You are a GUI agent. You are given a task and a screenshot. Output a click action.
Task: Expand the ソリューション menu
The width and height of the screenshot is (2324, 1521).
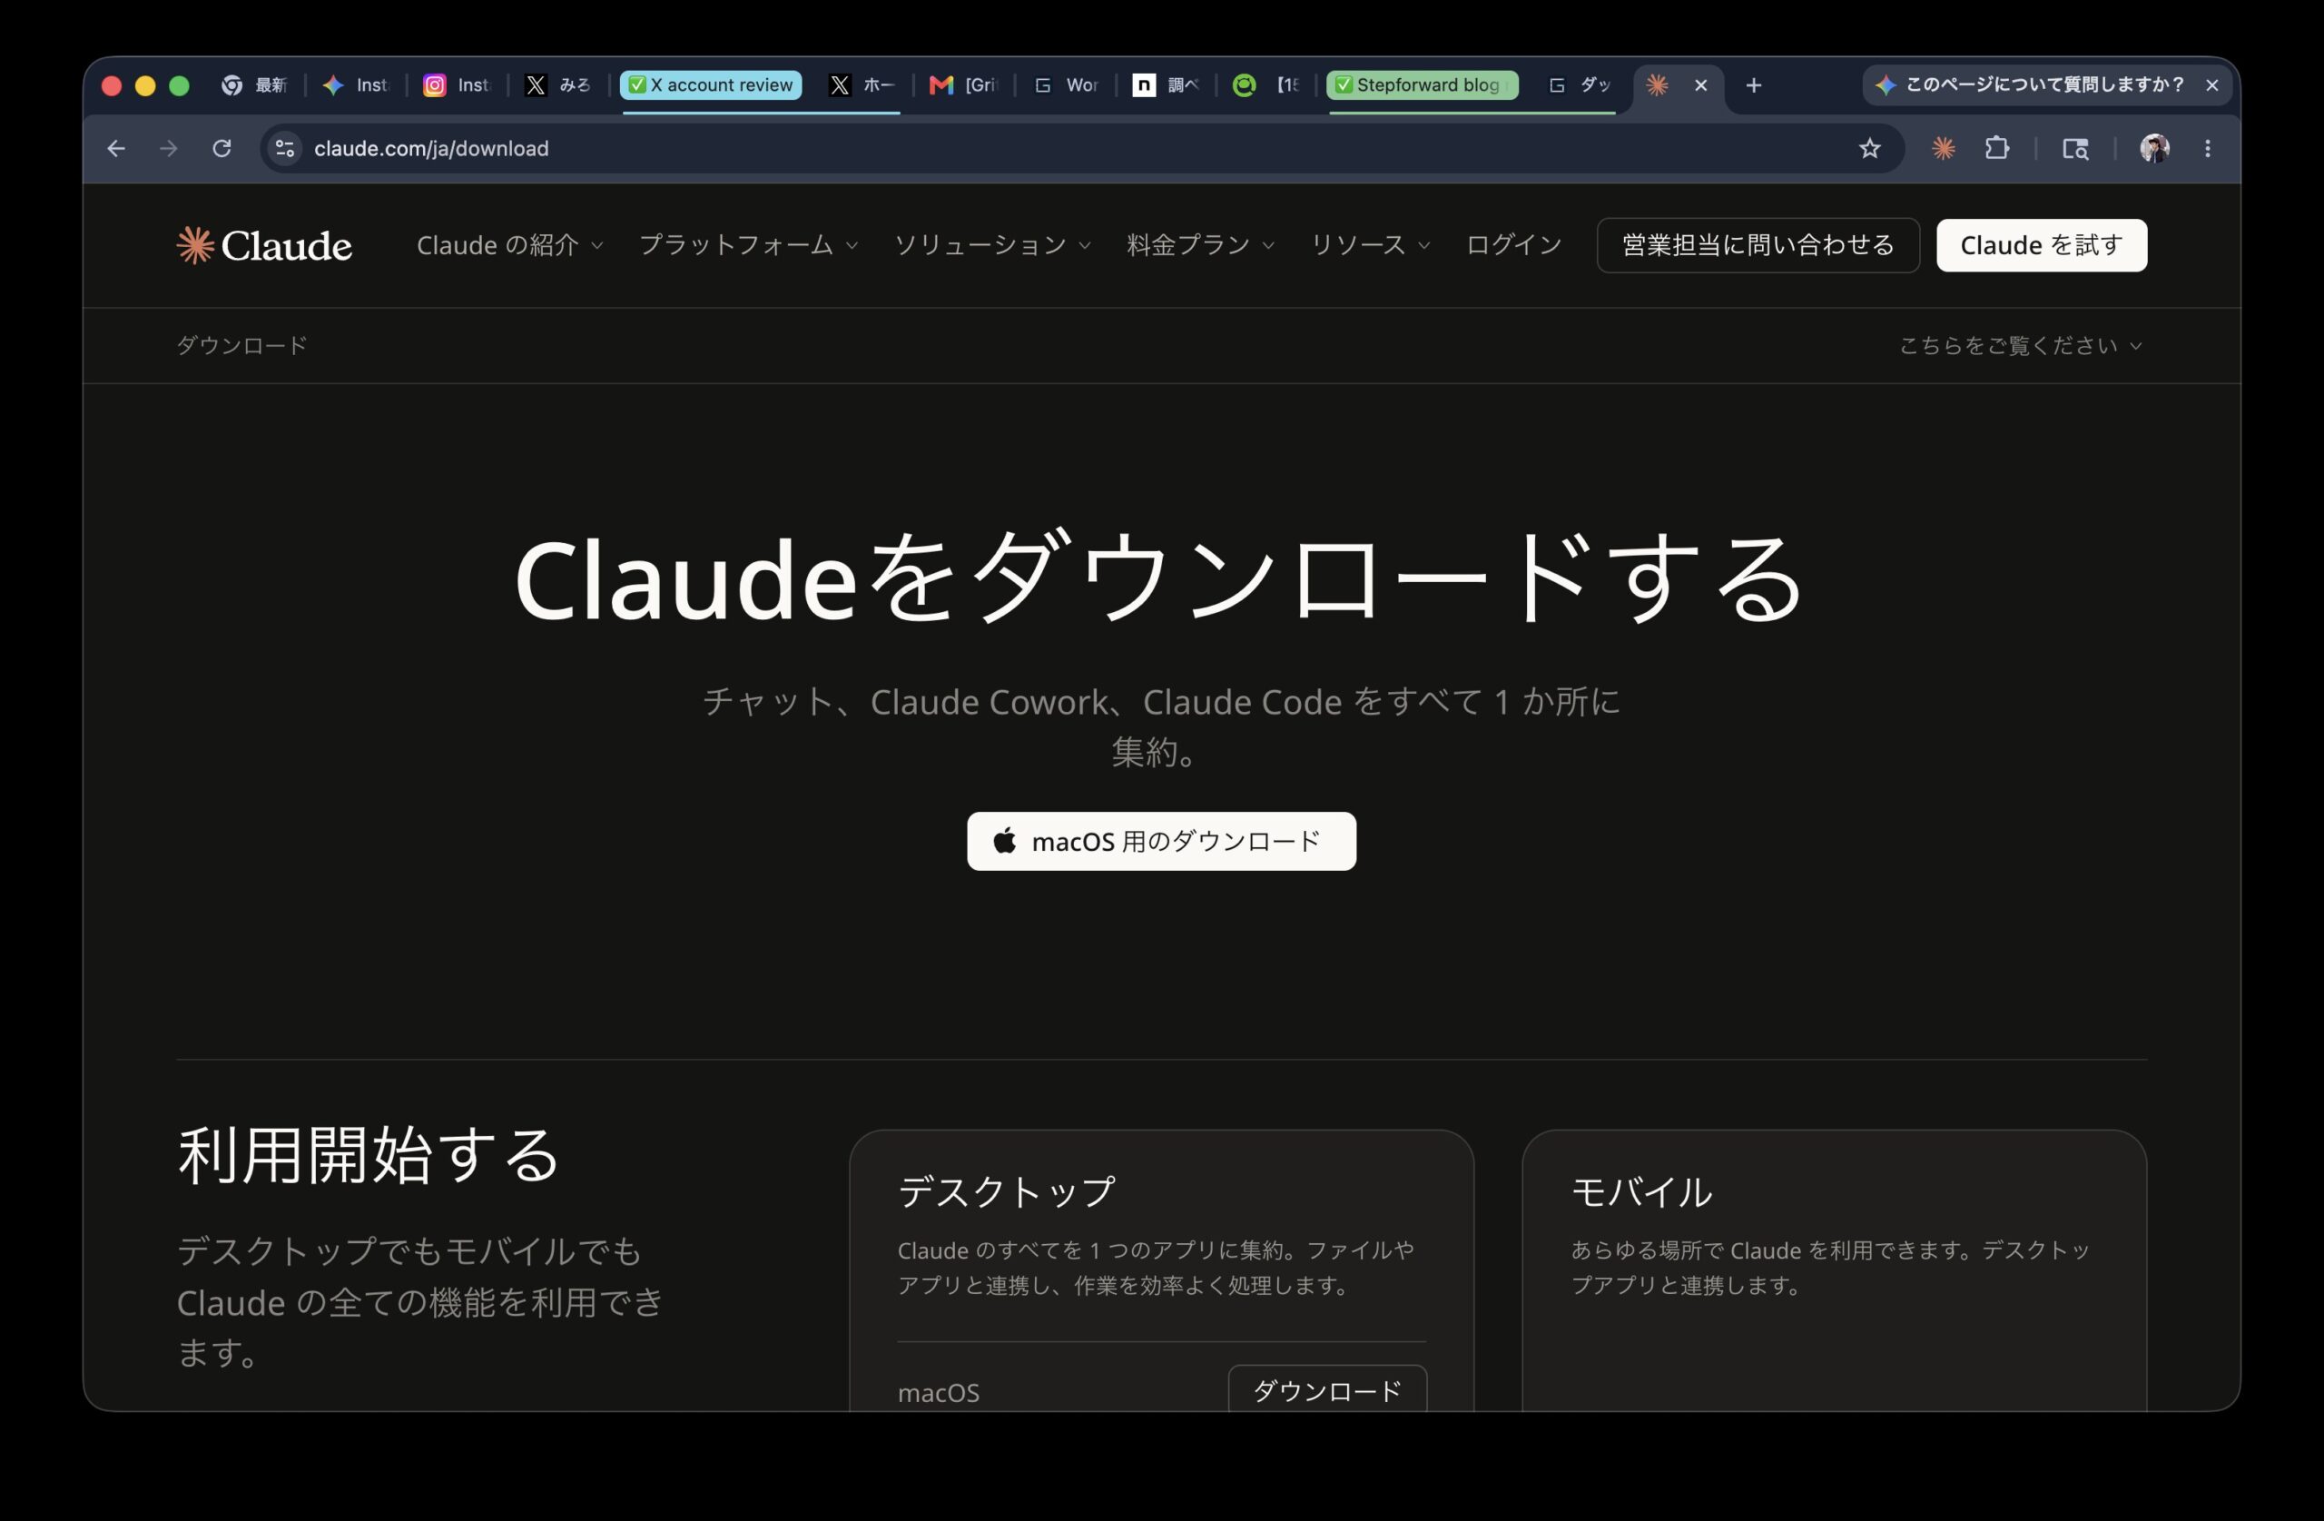click(992, 245)
